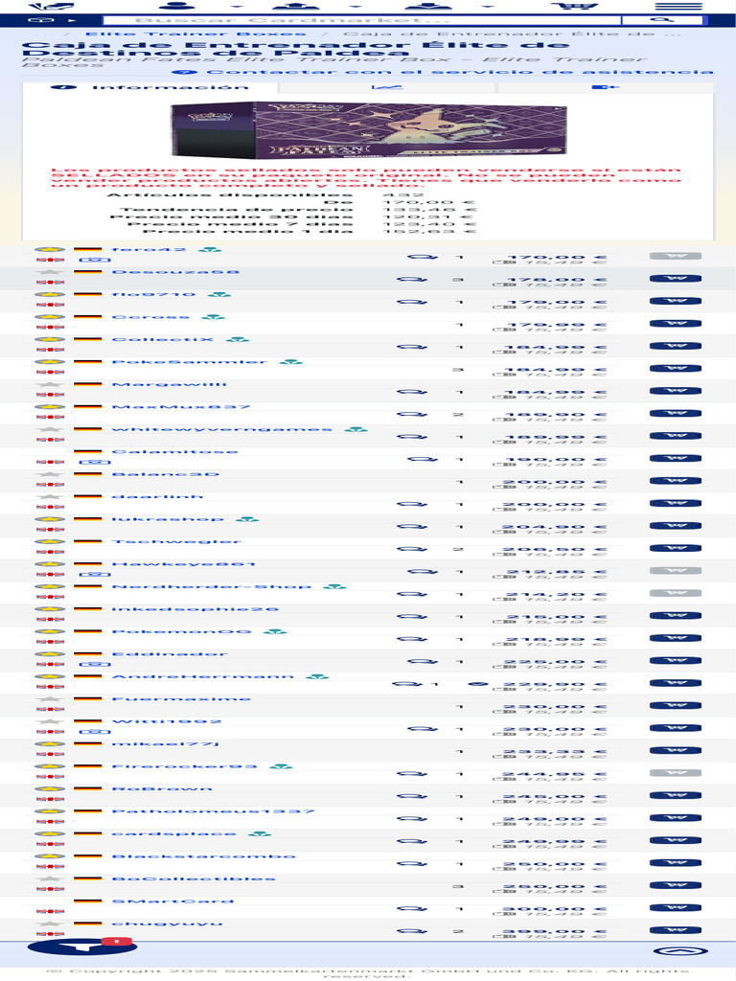Select the 170,00 € price in fero42's row
This screenshot has height=981, width=736.
pos(557,257)
